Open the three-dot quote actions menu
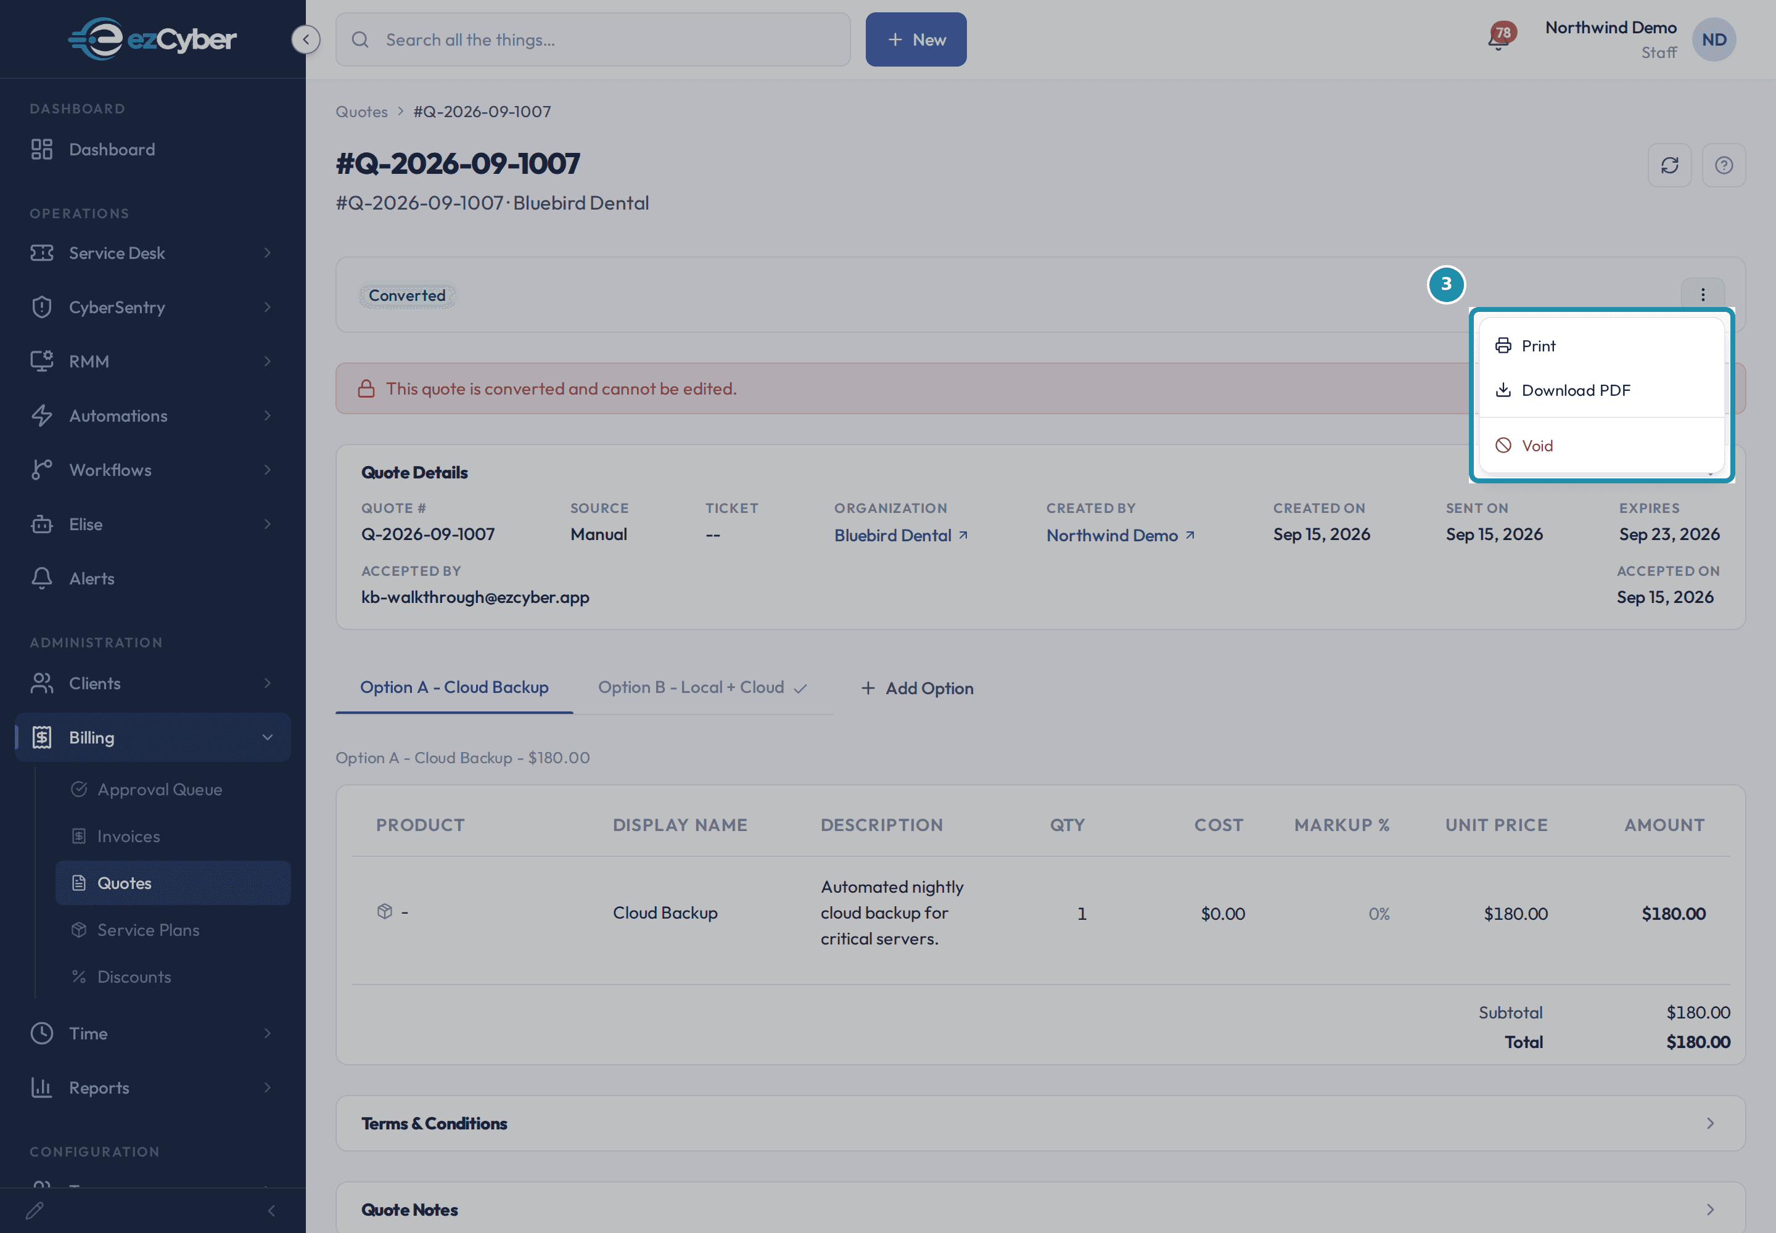This screenshot has height=1233, width=1776. pos(1702,294)
